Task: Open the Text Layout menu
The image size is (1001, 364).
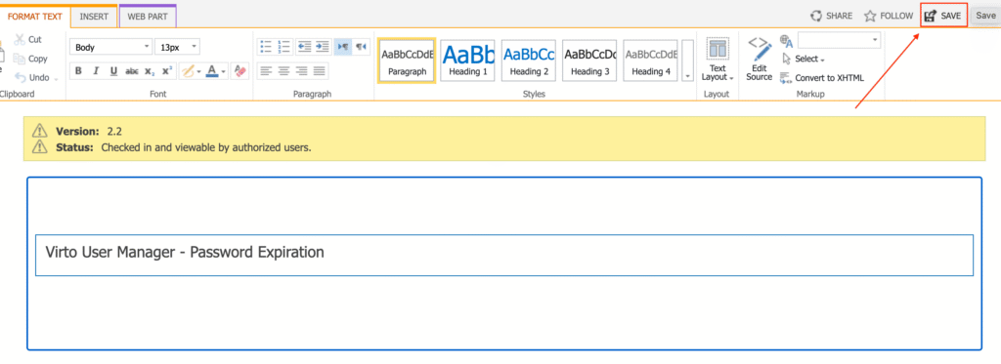Action: click(718, 60)
